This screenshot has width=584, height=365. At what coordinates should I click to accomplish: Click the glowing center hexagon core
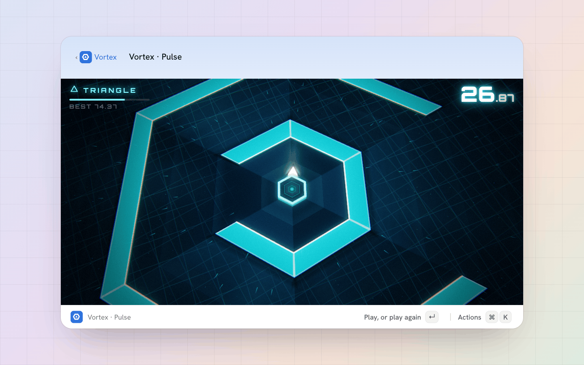tap(292, 189)
